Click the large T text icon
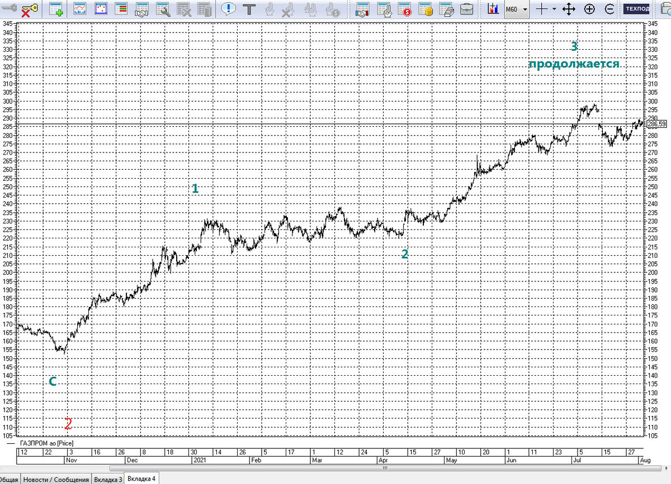This screenshot has width=671, height=484. pos(249,9)
